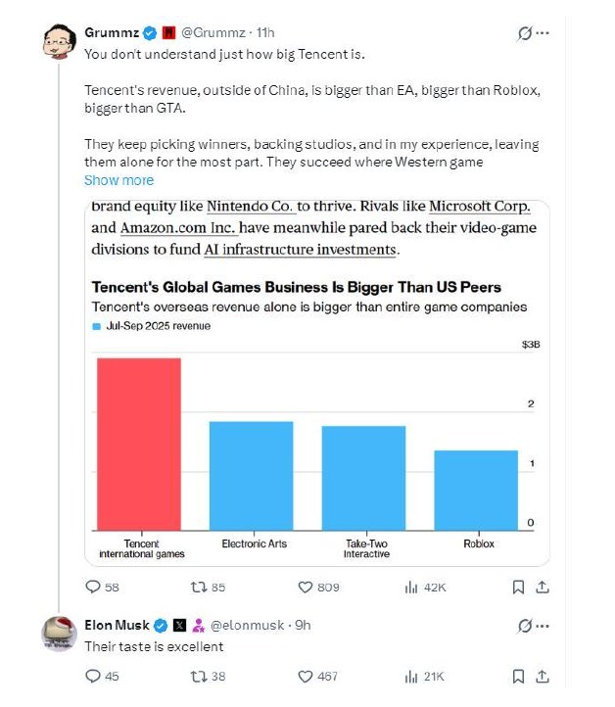View analytics for Elon's reply, 21K views
Screen dimensions: 615x707
click(411, 676)
